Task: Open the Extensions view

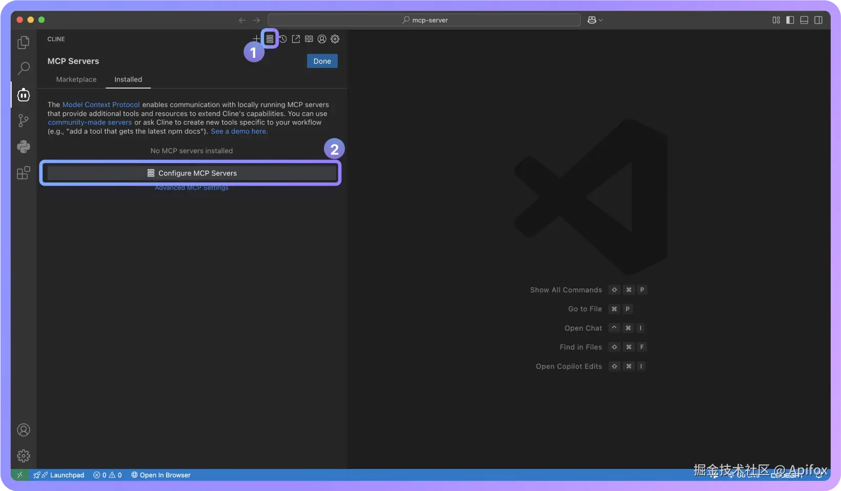Action: point(24,173)
